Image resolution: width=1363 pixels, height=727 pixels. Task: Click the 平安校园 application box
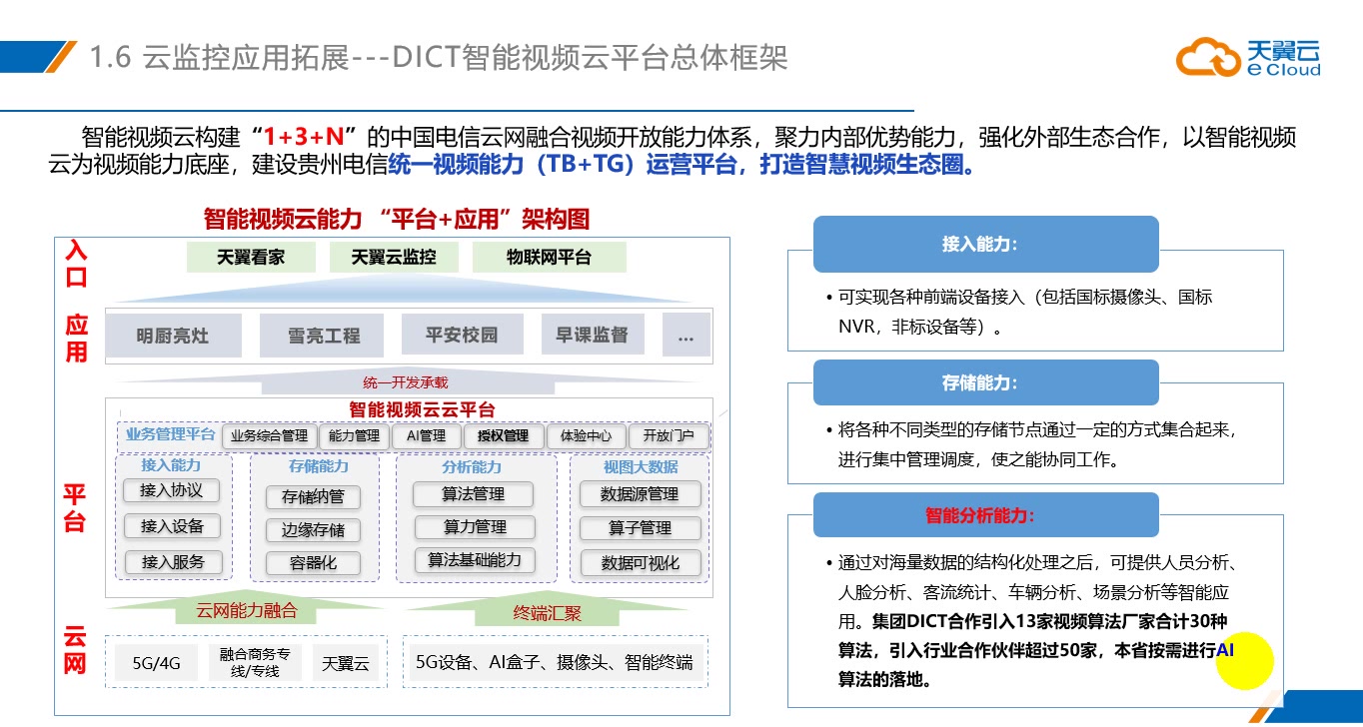pos(462,336)
